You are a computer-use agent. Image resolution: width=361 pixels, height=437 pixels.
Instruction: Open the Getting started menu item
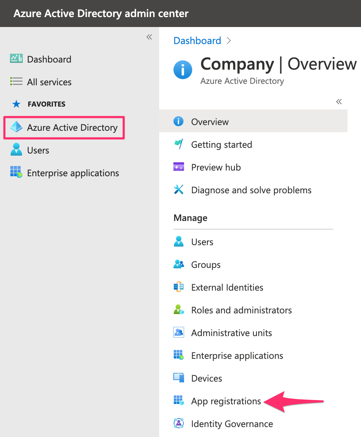221,145
